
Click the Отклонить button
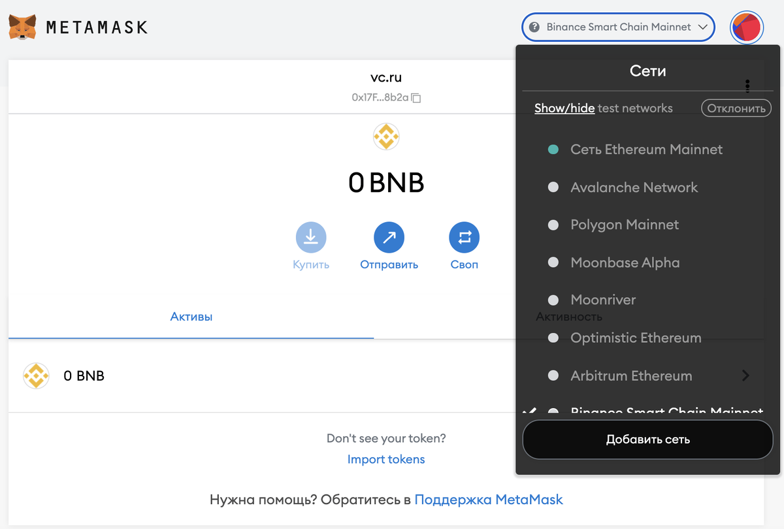coord(736,108)
